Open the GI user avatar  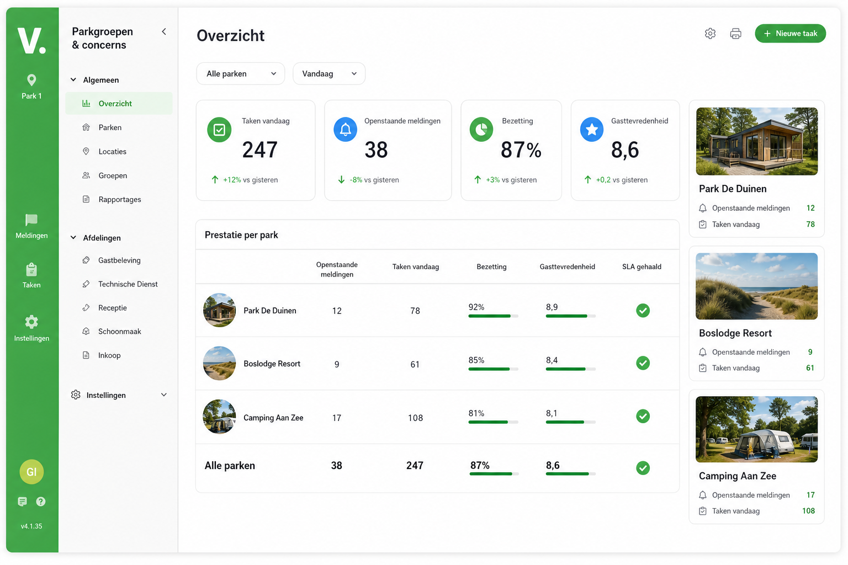31,472
